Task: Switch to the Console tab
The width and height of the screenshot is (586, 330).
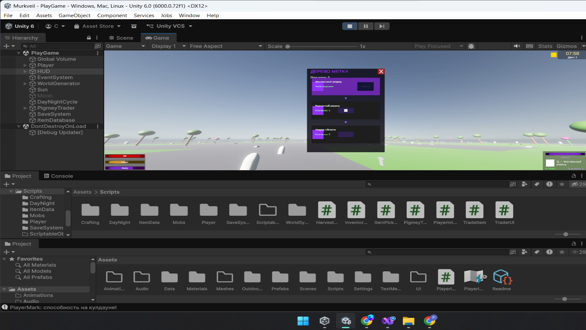Action: [59, 176]
